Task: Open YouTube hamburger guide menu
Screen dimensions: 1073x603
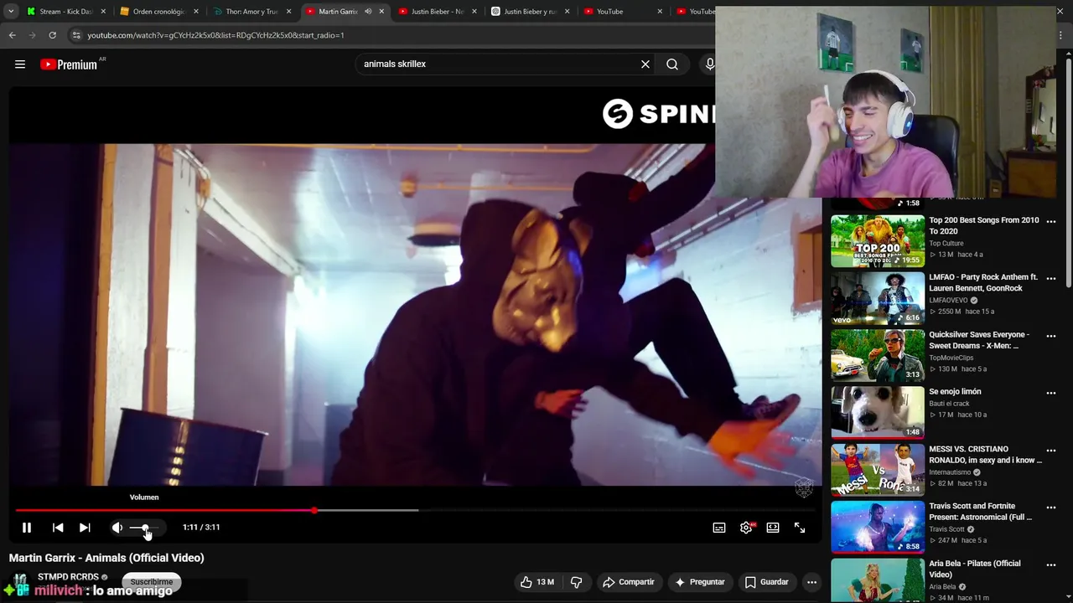Action: [20, 64]
